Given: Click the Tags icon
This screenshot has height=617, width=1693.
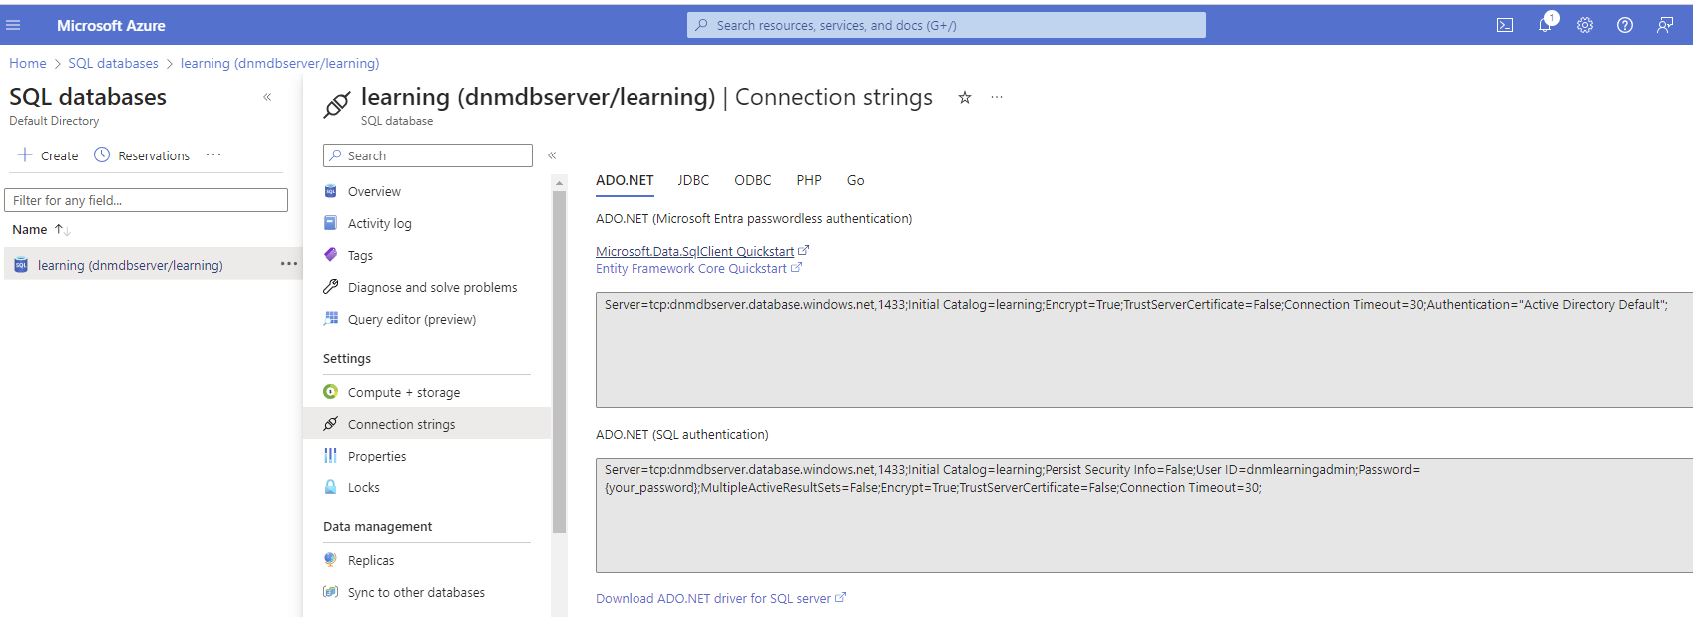Looking at the screenshot, I should tap(331, 255).
